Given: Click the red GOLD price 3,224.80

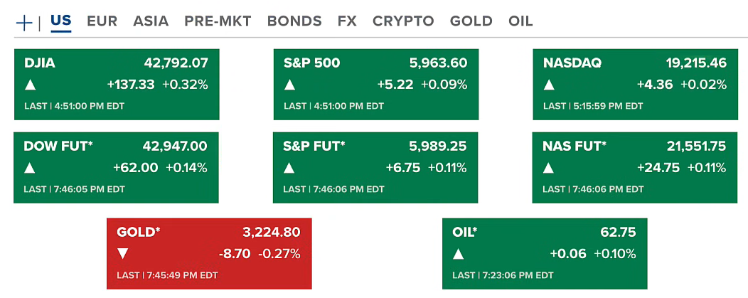Looking at the screenshot, I should click(x=271, y=232).
